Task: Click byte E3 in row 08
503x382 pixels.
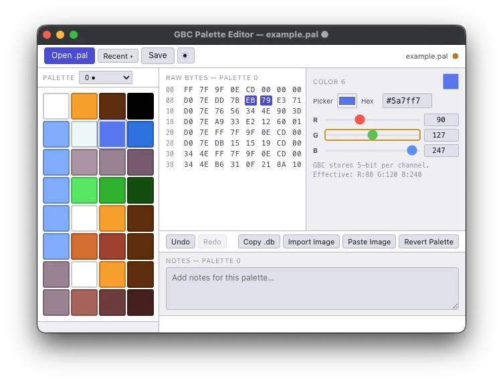Action: (282, 100)
